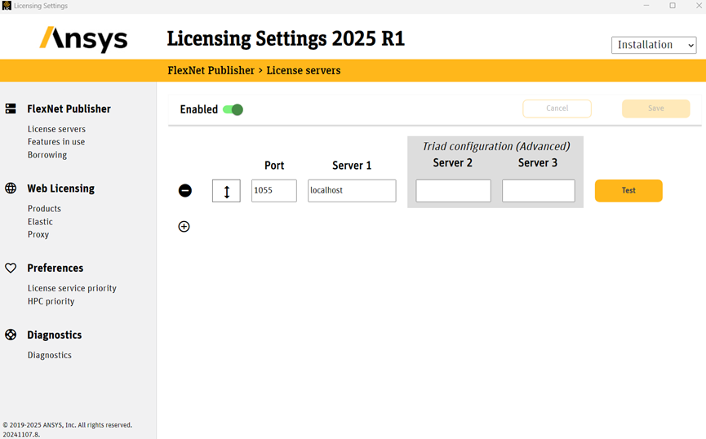Screen dimensions: 706x439
Task: Go to Features in use
Action: click(x=56, y=142)
